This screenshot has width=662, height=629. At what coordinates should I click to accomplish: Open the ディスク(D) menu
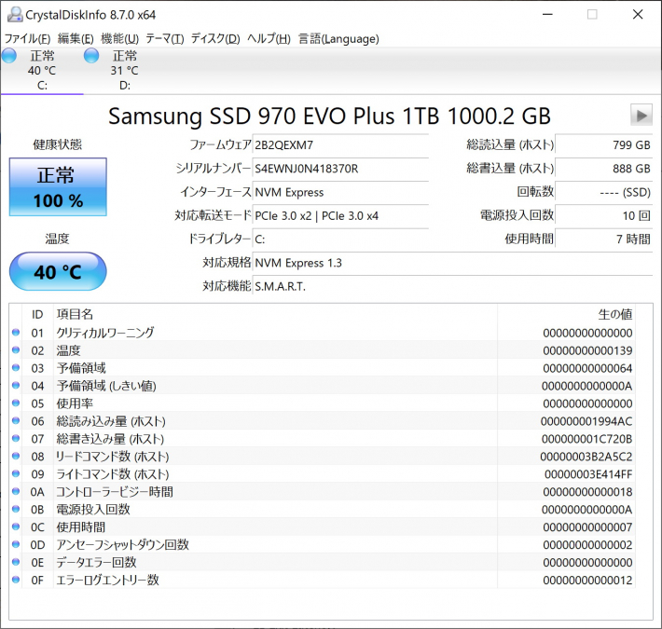(x=215, y=38)
